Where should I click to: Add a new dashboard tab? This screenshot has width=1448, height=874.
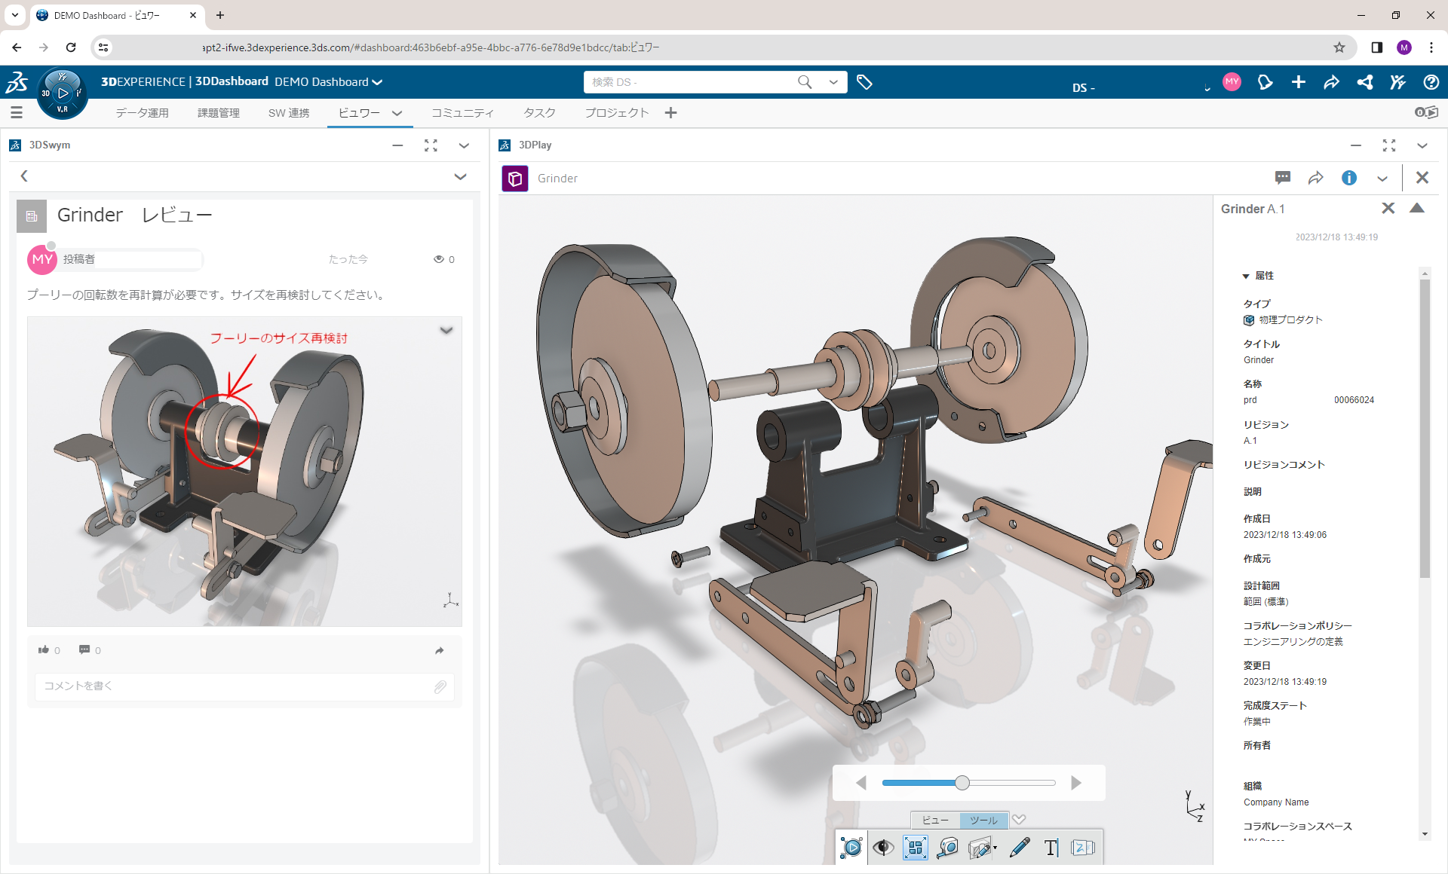click(670, 112)
